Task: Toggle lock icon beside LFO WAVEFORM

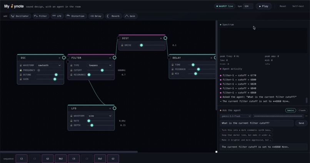Action: [72, 116]
